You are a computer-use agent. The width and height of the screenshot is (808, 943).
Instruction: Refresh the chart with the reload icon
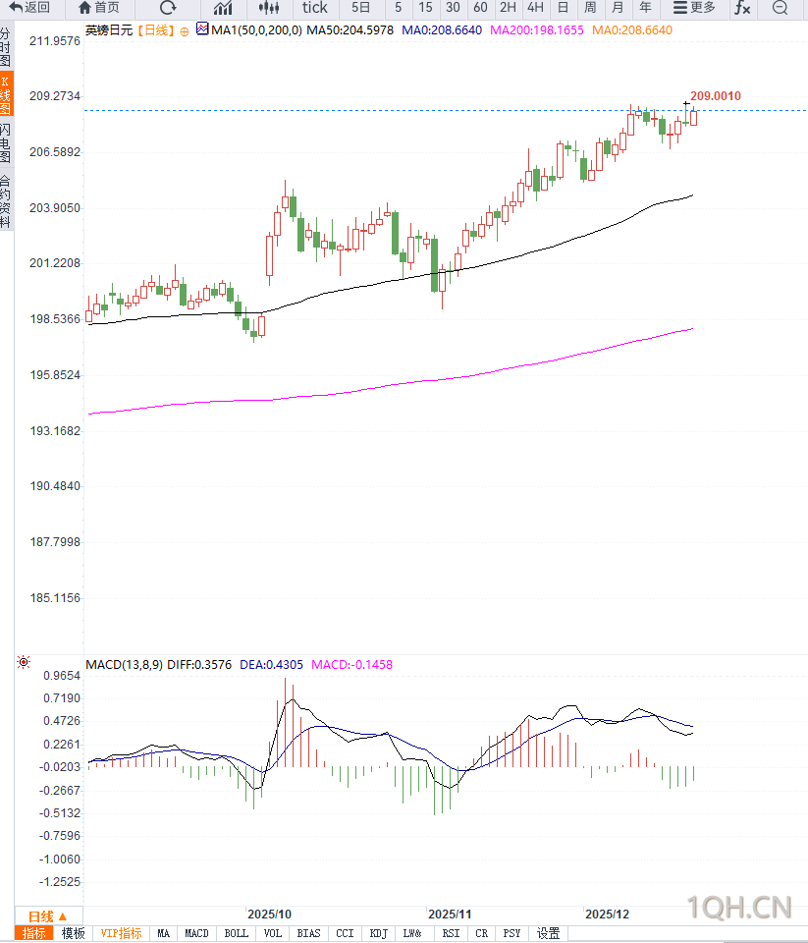tap(168, 8)
